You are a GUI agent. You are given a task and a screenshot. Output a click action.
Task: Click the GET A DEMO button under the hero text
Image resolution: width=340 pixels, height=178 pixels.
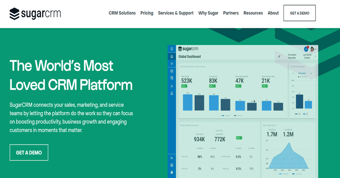click(29, 152)
